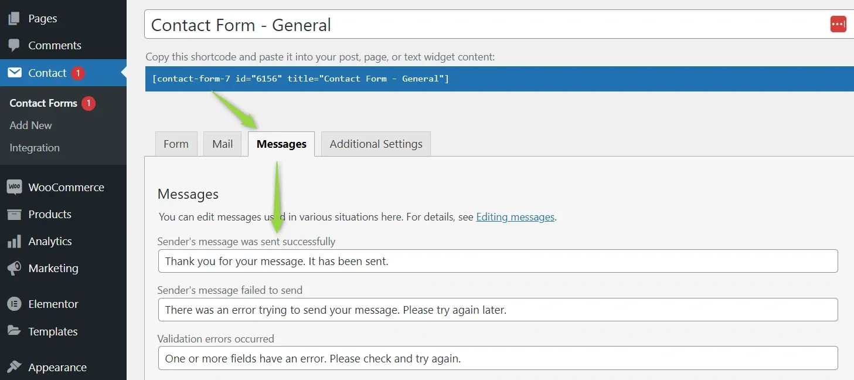
Task: Click the Marketing megaphone icon
Action: click(x=14, y=268)
